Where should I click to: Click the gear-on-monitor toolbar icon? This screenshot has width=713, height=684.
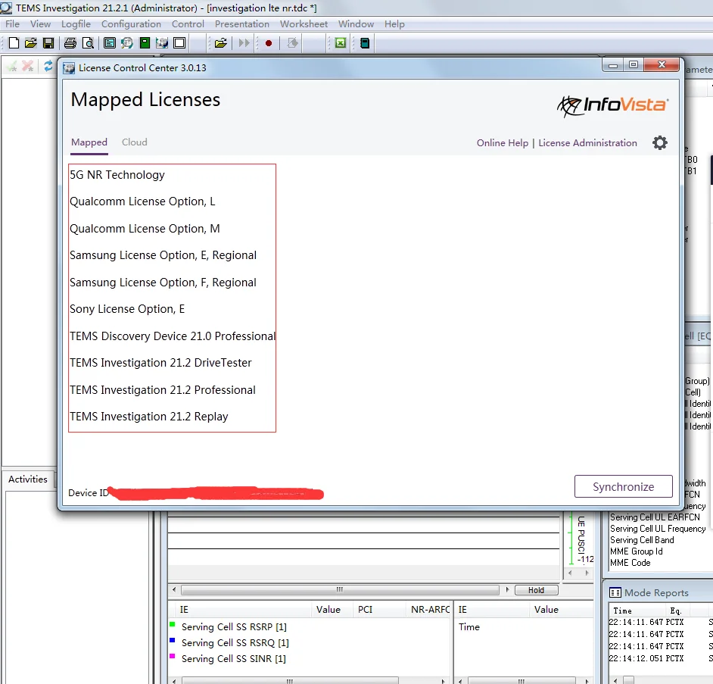pos(162,43)
